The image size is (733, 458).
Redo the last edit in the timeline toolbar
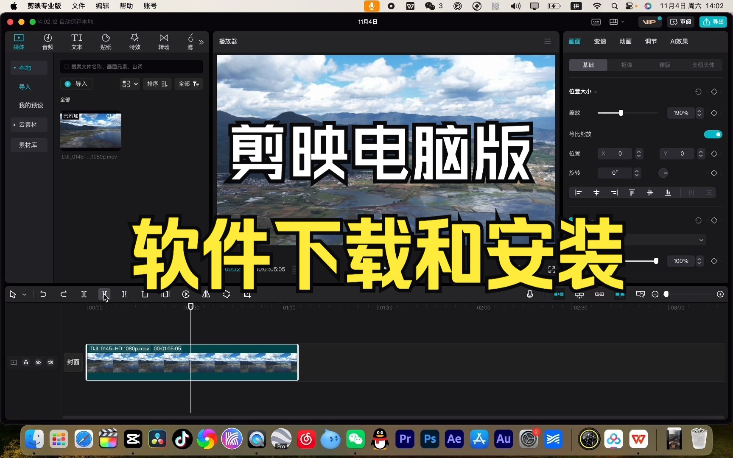[64, 294]
